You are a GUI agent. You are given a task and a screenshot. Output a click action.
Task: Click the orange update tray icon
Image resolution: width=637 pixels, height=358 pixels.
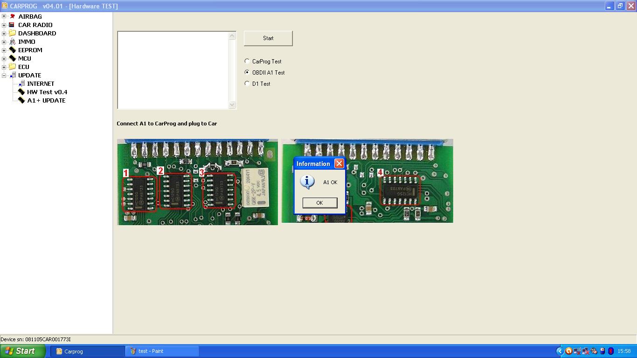tap(568, 351)
